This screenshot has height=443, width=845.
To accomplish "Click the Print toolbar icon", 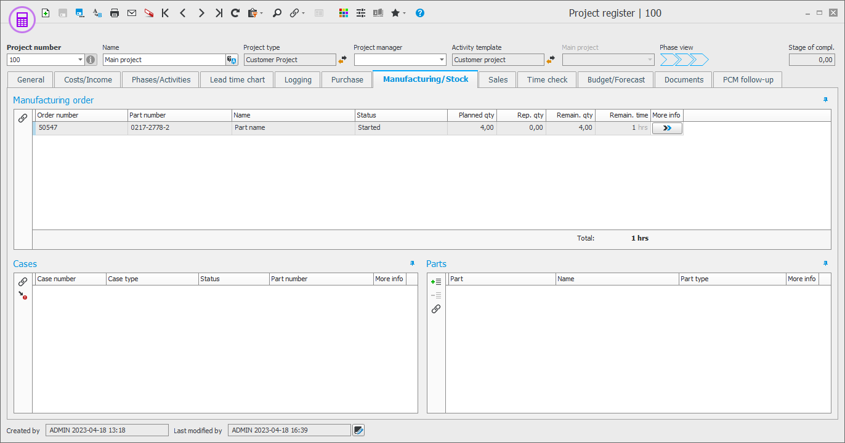I will tap(115, 12).
